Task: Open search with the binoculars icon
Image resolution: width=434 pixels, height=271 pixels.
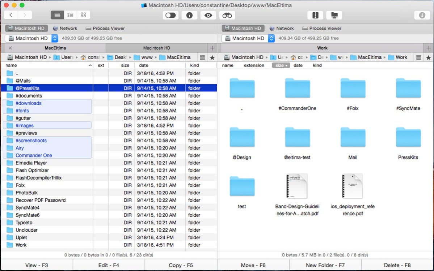Action: pos(227,15)
